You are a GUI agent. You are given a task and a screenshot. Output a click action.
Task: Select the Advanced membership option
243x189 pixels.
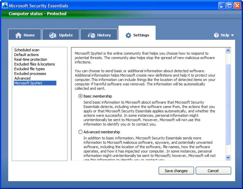[80, 132]
